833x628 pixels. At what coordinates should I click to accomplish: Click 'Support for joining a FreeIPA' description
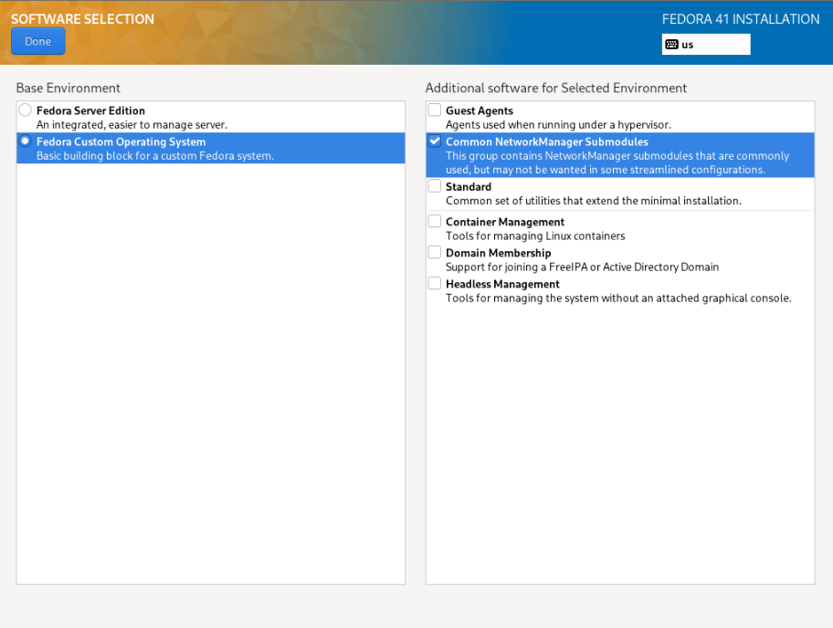click(x=582, y=267)
